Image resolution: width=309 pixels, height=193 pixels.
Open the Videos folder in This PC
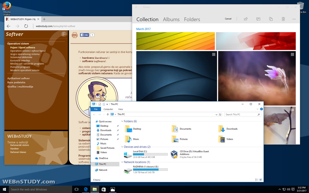pos(226,139)
